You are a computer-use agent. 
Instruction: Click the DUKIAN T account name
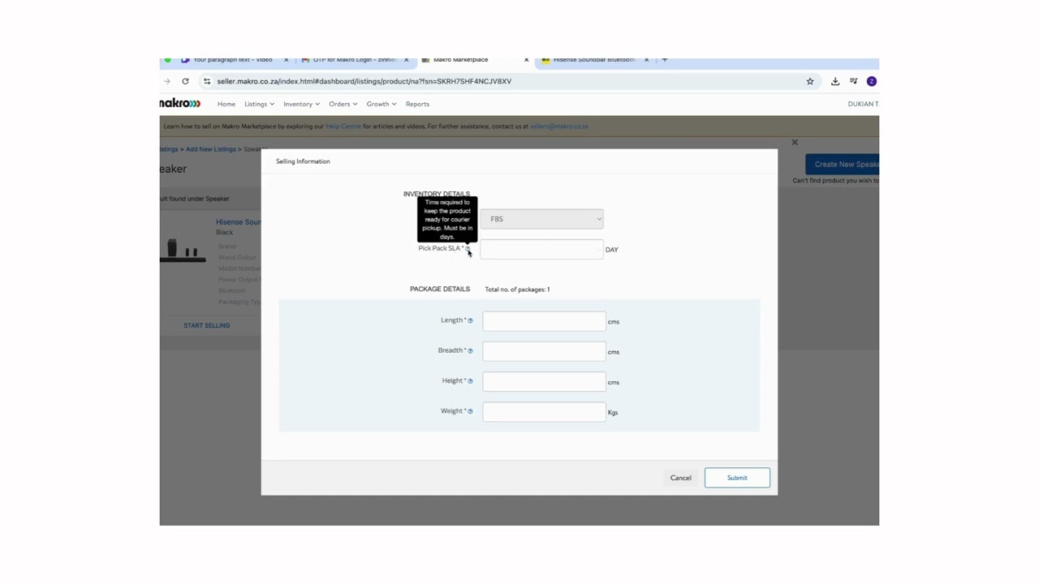pos(863,104)
